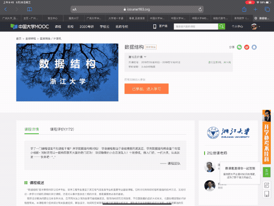Click 首页 breadcrumb link
274x206 pixels.
(x=19, y=38)
